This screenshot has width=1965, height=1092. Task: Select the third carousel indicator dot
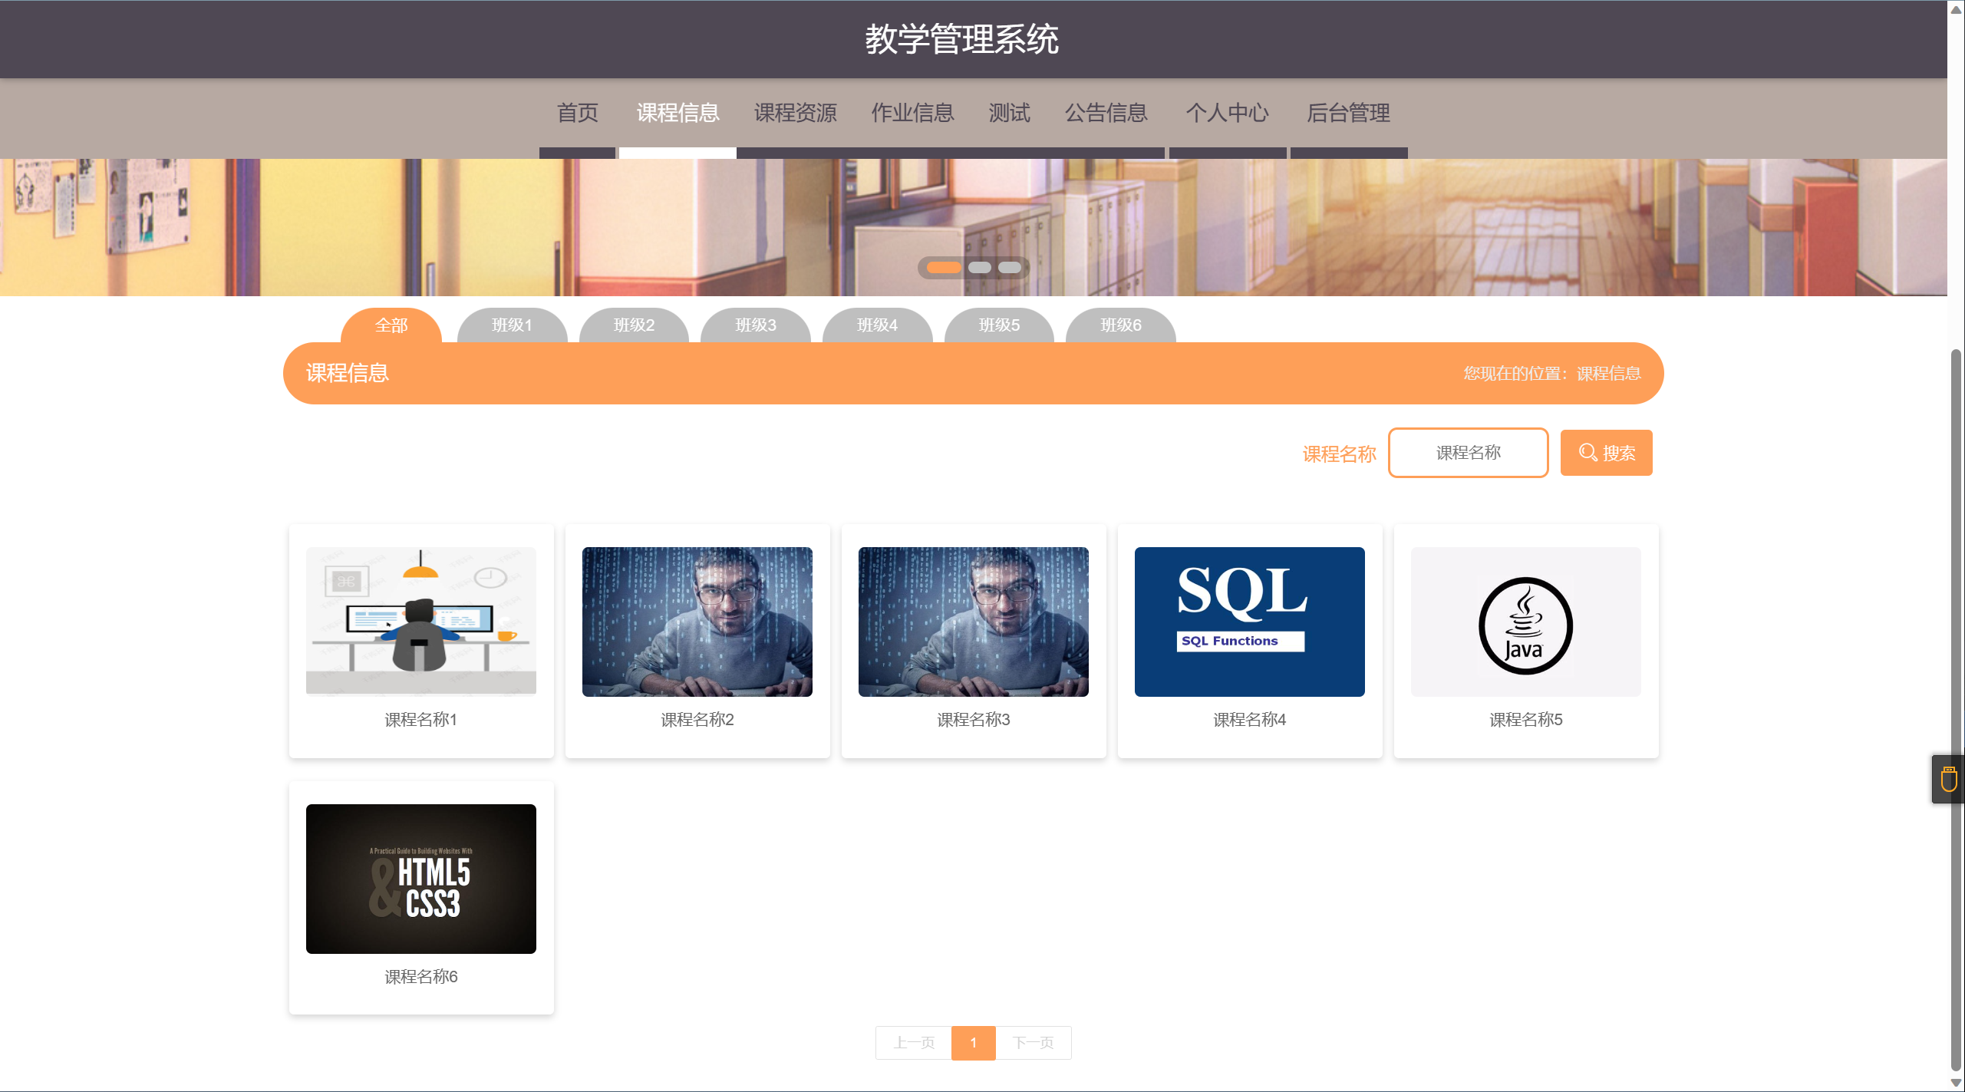pyautogui.click(x=1009, y=268)
